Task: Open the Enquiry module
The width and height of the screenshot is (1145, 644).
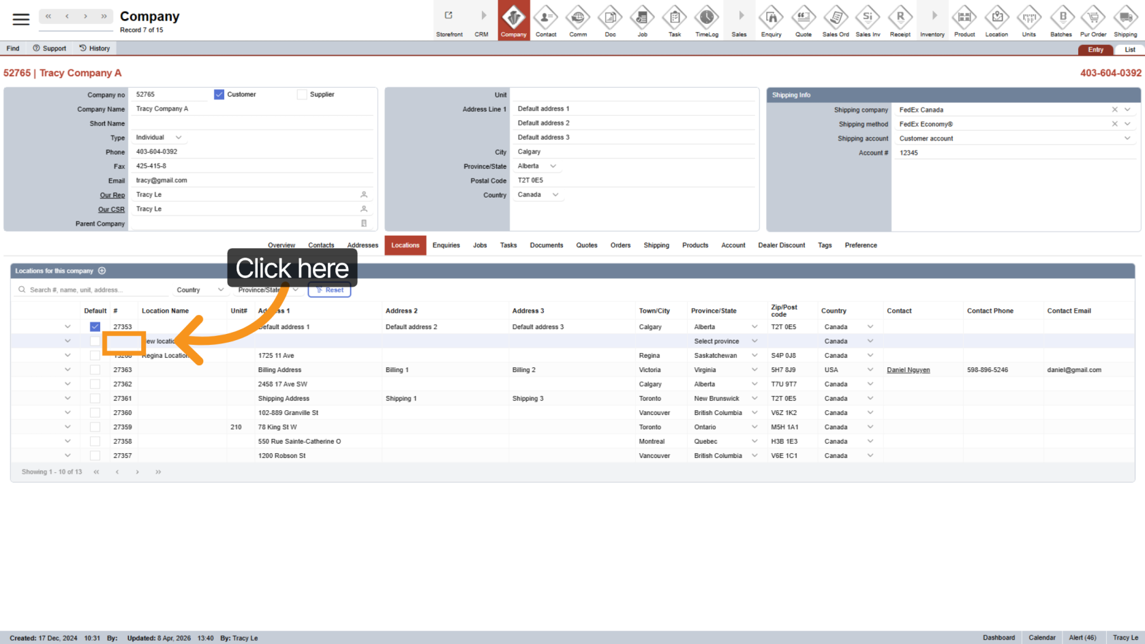Action: tap(772, 20)
